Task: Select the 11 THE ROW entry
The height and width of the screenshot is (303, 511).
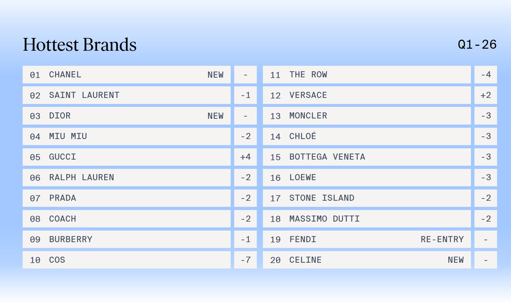Action: point(367,75)
